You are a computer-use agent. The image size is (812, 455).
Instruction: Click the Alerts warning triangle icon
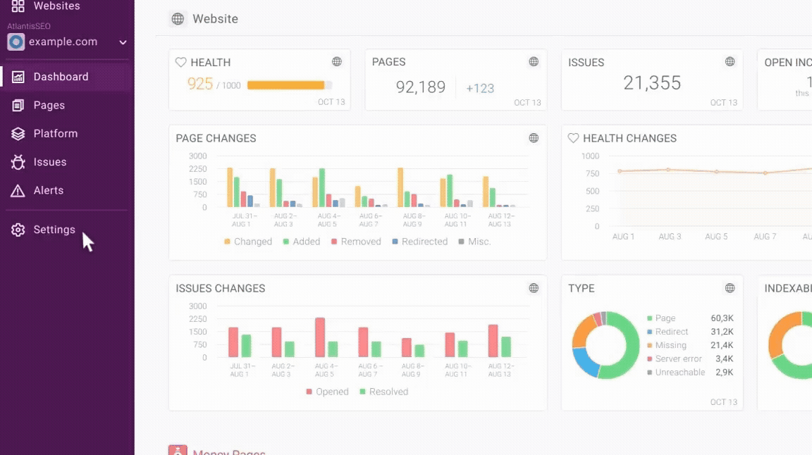point(18,190)
